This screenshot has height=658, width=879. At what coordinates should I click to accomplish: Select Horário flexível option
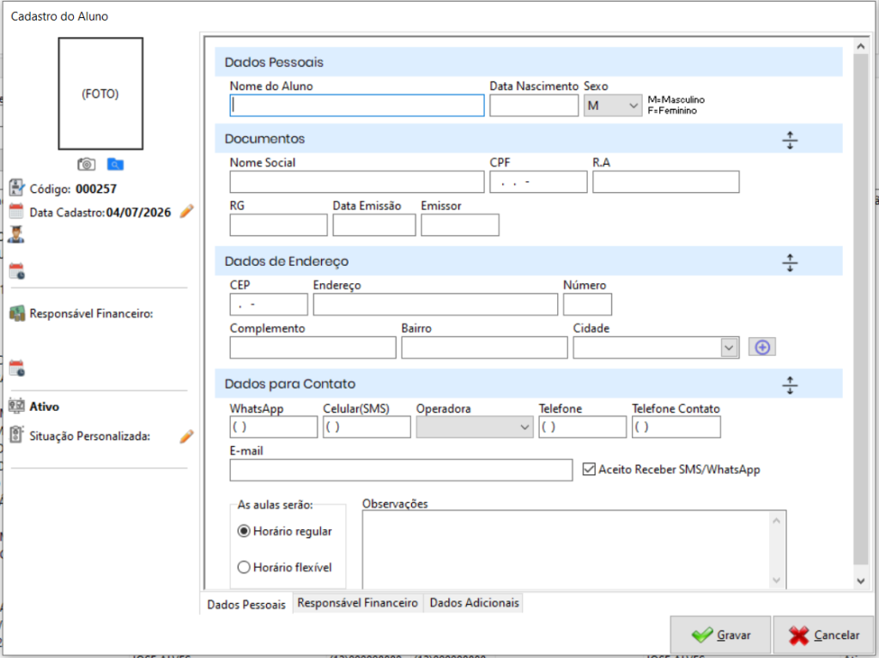click(243, 567)
